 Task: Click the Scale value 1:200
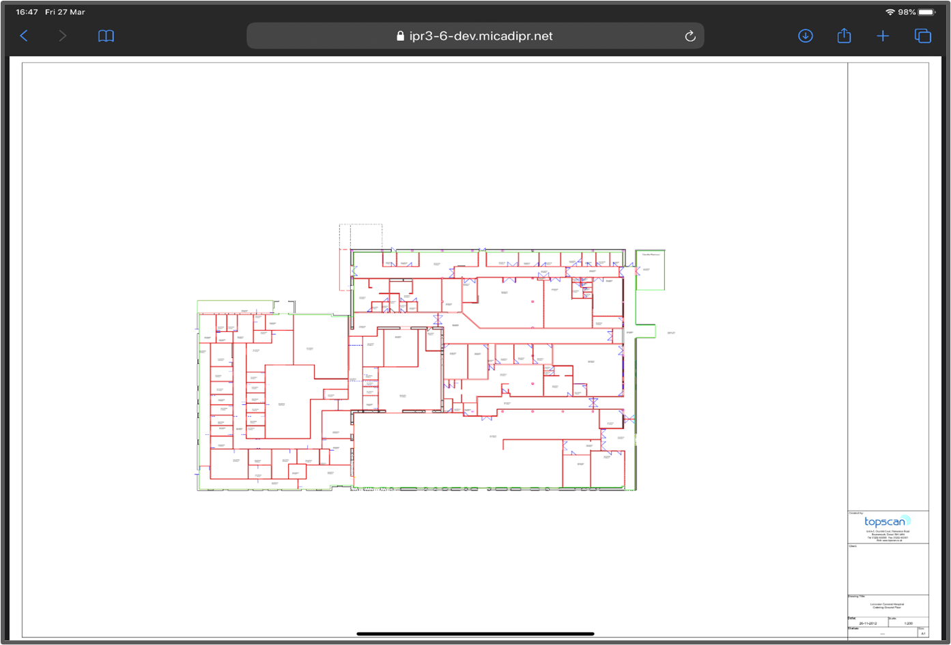pyautogui.click(x=909, y=623)
